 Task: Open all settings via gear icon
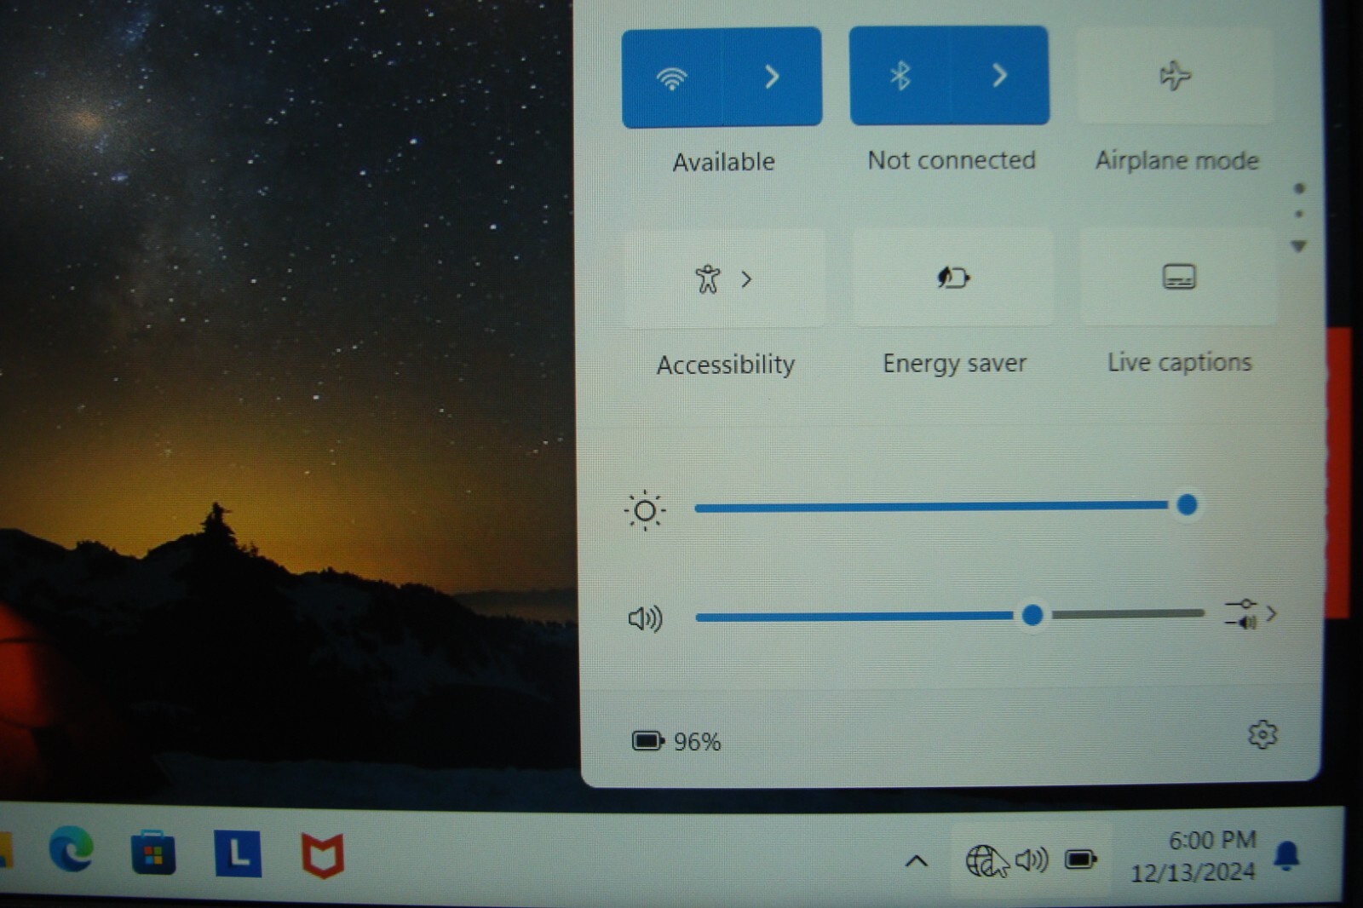point(1262,734)
